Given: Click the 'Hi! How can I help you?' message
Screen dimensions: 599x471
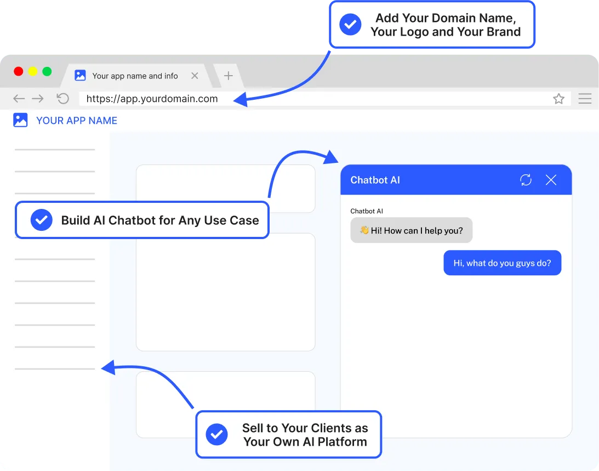Looking at the screenshot, I should pos(412,230).
